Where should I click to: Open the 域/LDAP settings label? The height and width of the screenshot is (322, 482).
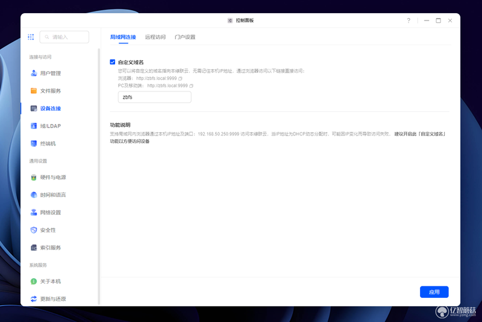51,126
